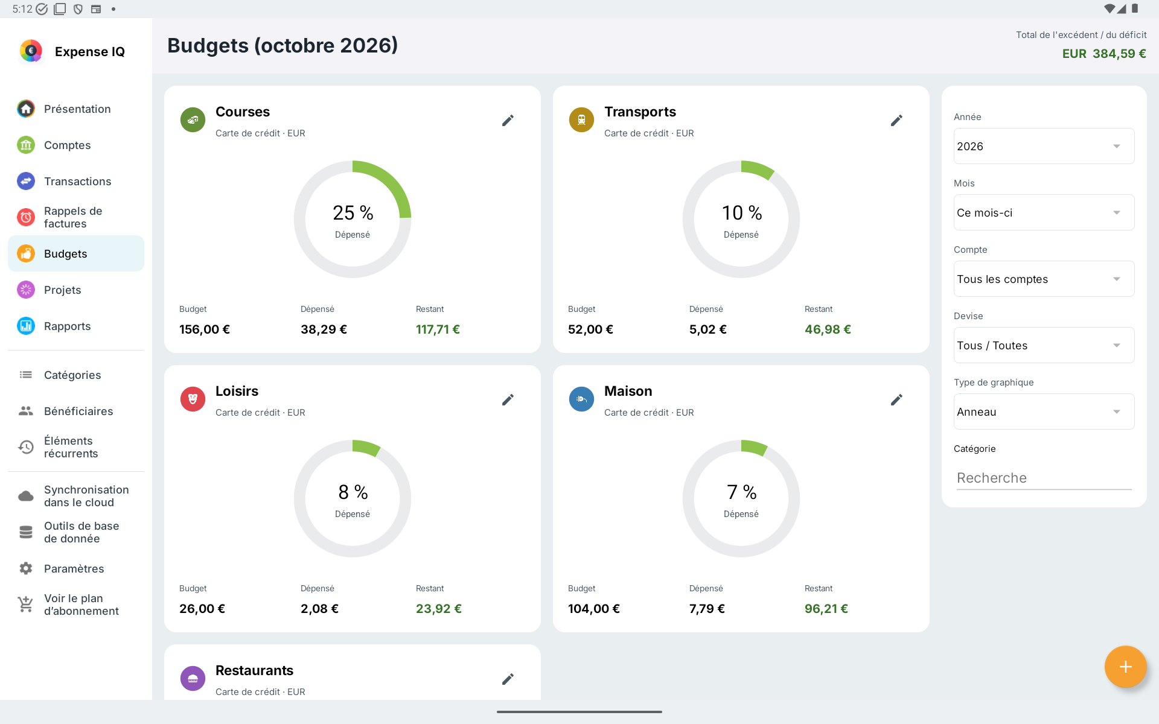Open Type de graphique dropdown Anneau
The width and height of the screenshot is (1159, 724).
click(1044, 411)
